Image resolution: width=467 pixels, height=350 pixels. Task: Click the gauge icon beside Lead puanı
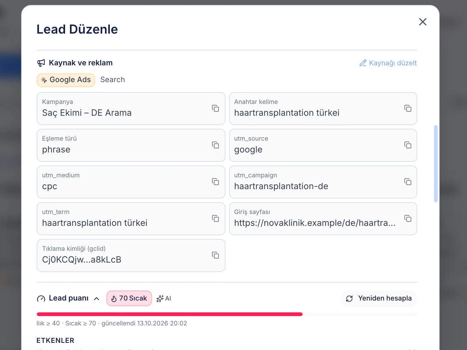point(41,299)
